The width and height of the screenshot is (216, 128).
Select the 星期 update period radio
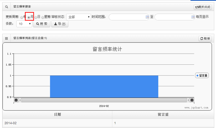43,17
